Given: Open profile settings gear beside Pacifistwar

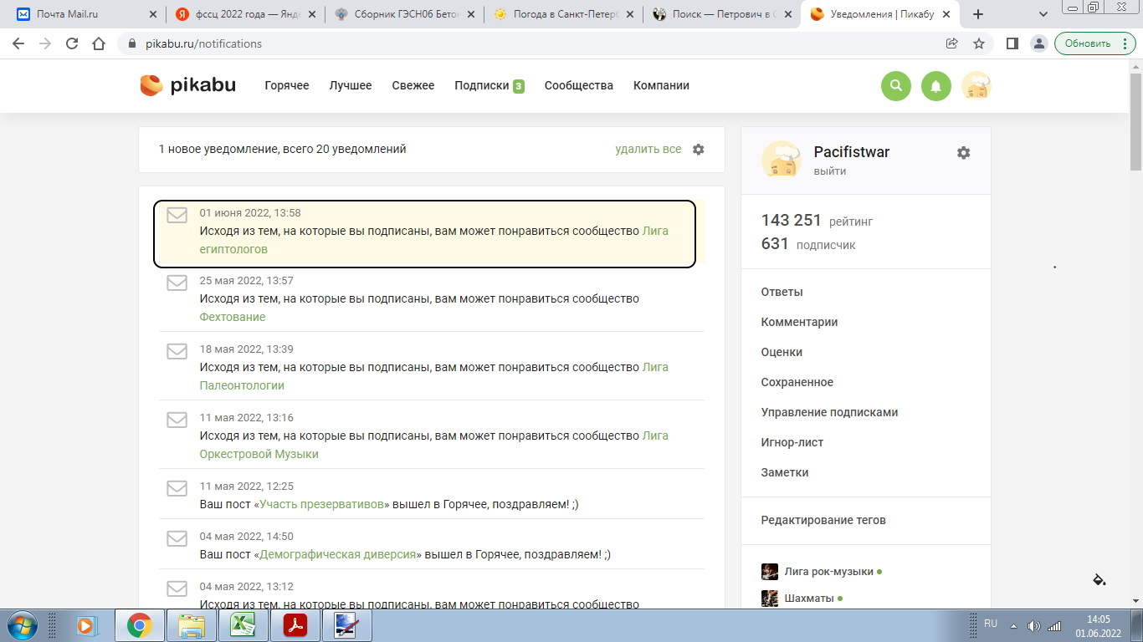Looking at the screenshot, I should pyautogui.click(x=964, y=153).
